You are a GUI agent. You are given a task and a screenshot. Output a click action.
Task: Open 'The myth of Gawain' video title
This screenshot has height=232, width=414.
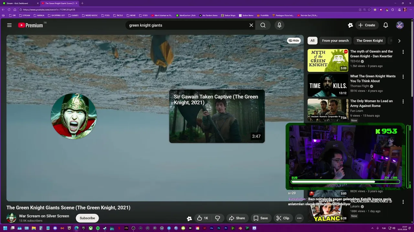(371, 54)
